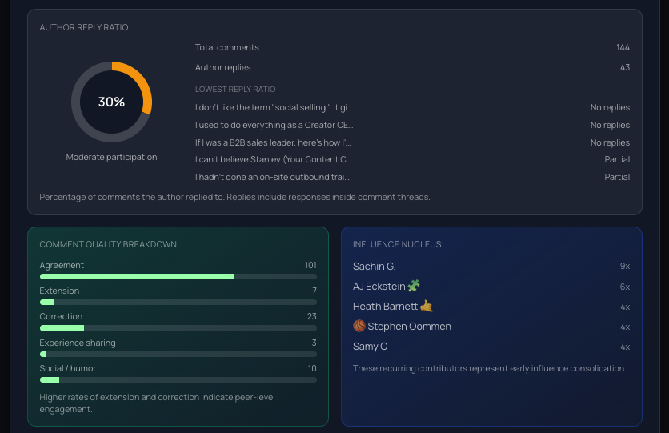Open the post "I don't like the term social selling"
The image size is (669, 433).
pyautogui.click(x=274, y=107)
